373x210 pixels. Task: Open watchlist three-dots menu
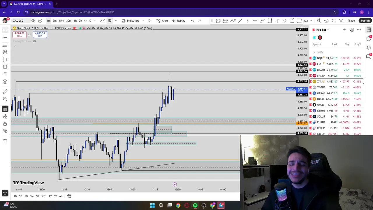(359, 30)
